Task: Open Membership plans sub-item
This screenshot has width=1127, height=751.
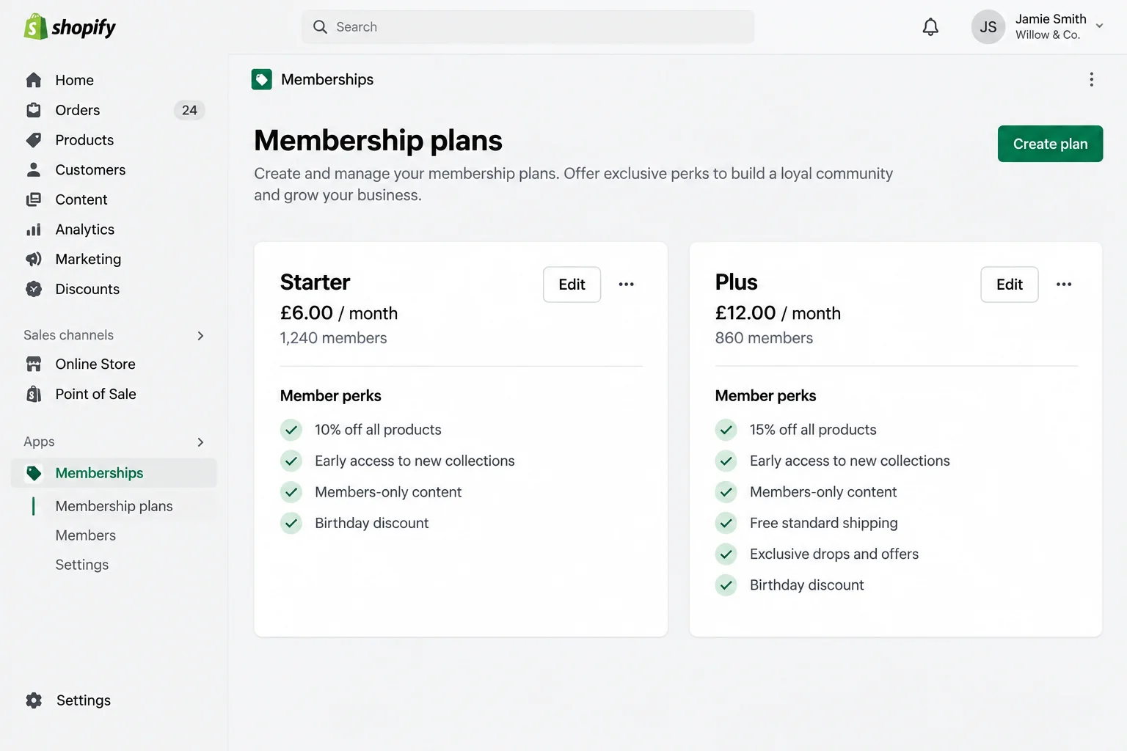Action: pyautogui.click(x=114, y=506)
